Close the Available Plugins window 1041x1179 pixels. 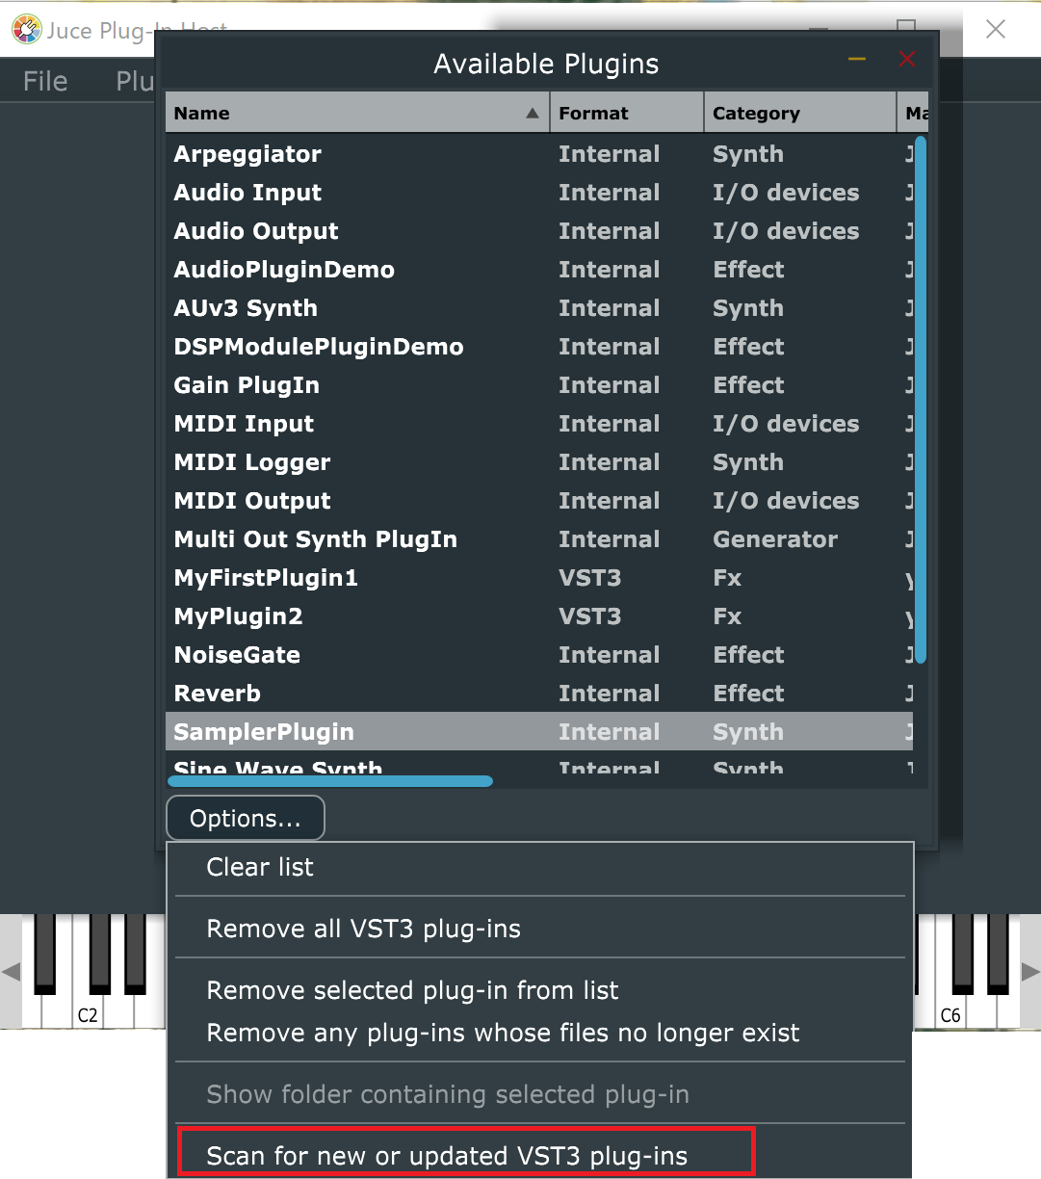click(907, 60)
